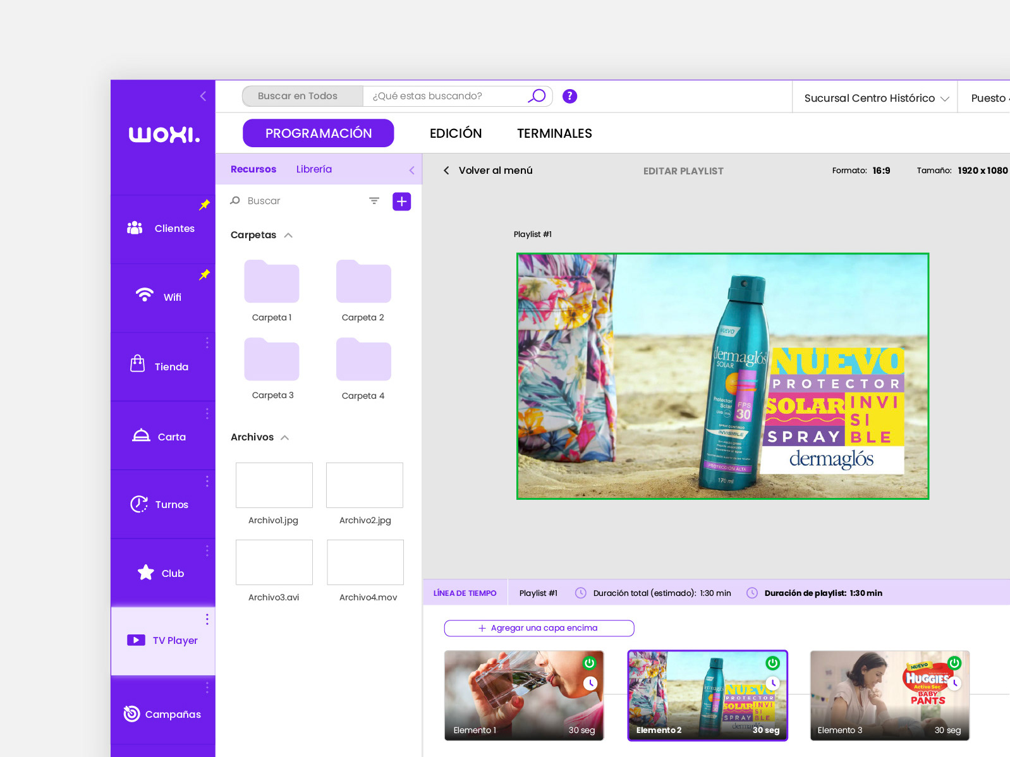
Task: Select the Recursos panel tab
Action: tap(253, 169)
